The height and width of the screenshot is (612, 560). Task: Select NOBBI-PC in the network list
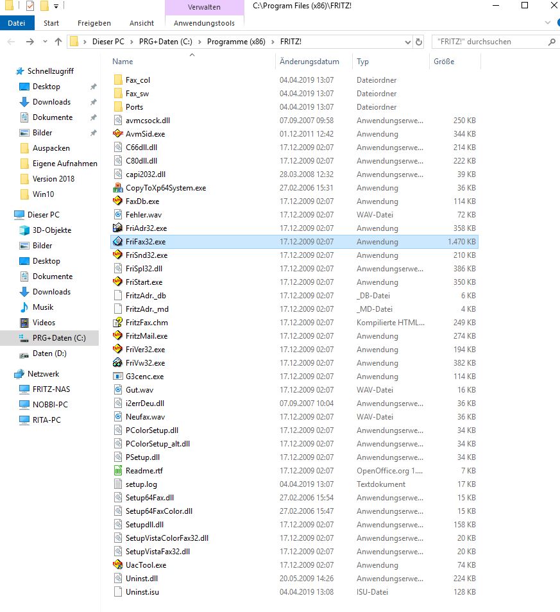click(x=50, y=404)
